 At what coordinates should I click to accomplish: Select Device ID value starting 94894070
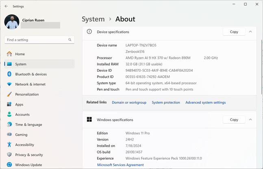coord(159,70)
